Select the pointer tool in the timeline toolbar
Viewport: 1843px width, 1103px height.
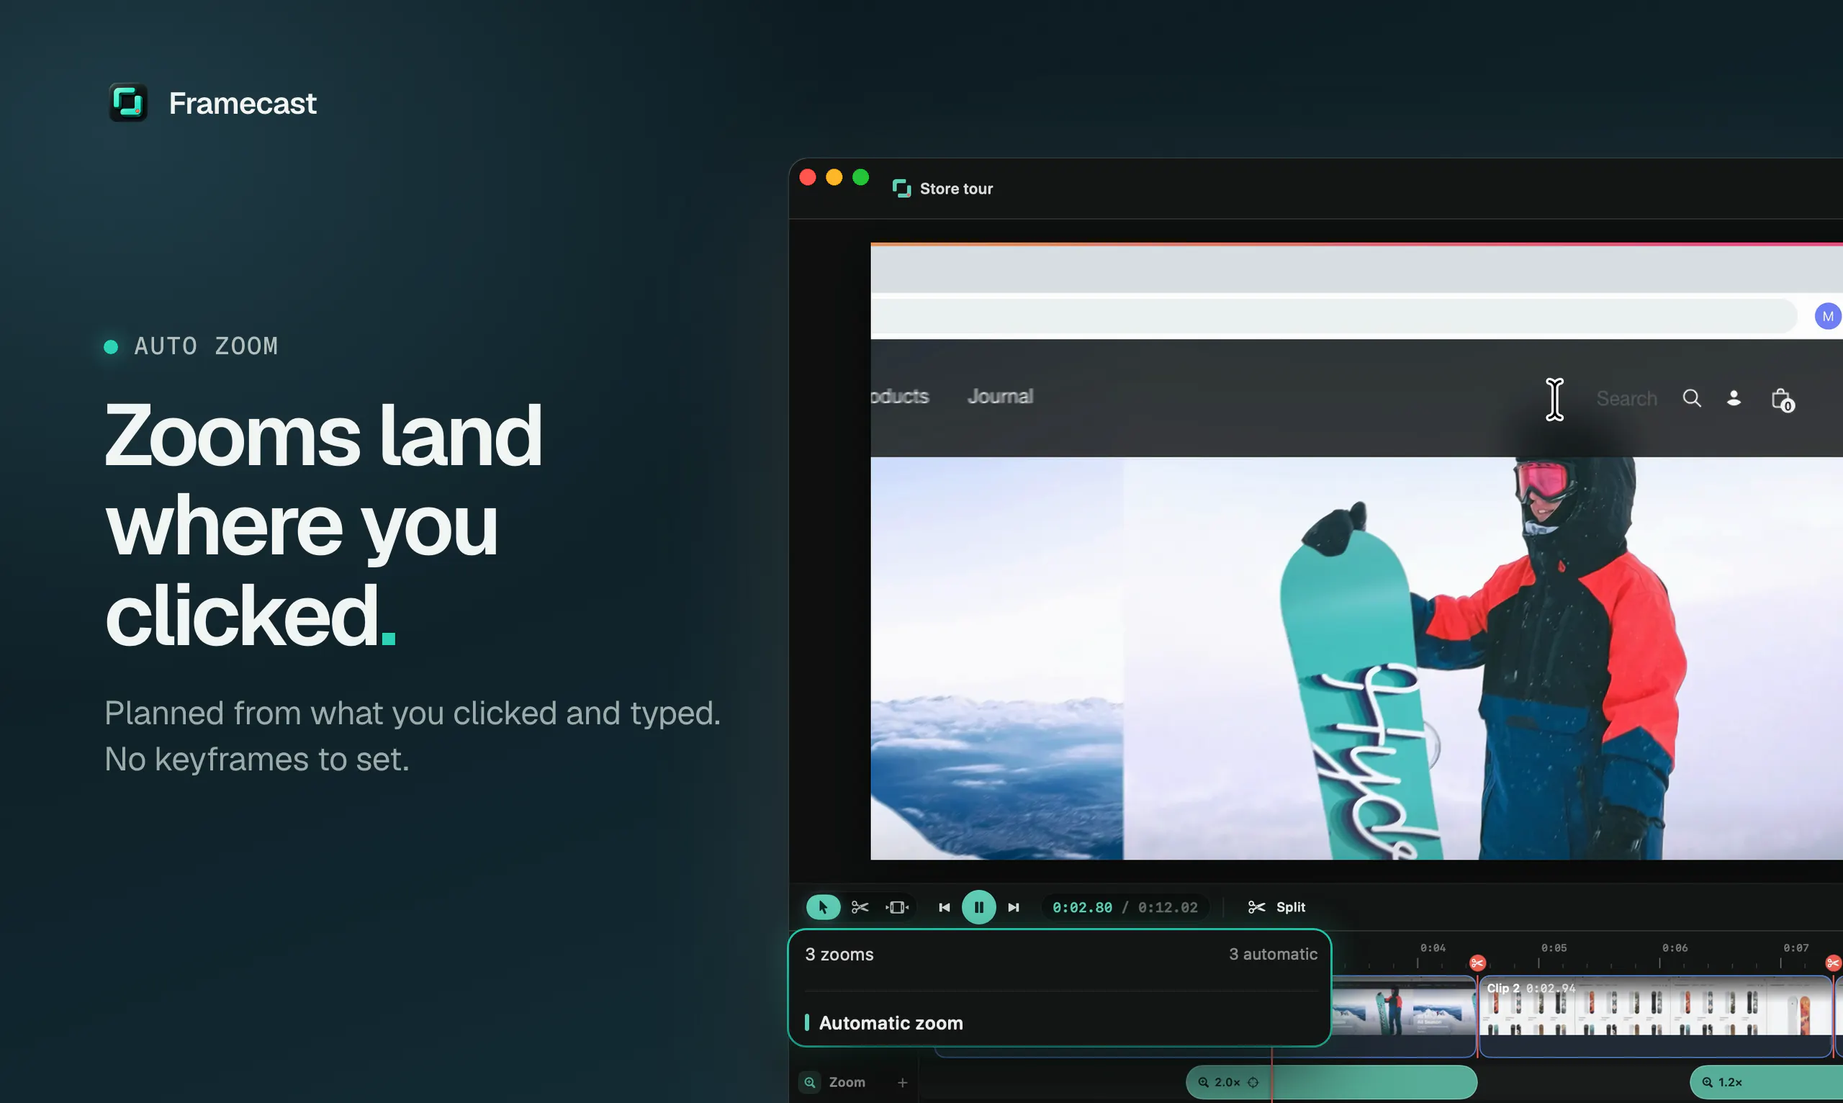tap(823, 906)
